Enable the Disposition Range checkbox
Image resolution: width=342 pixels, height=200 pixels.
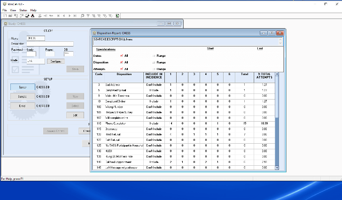click(x=154, y=62)
